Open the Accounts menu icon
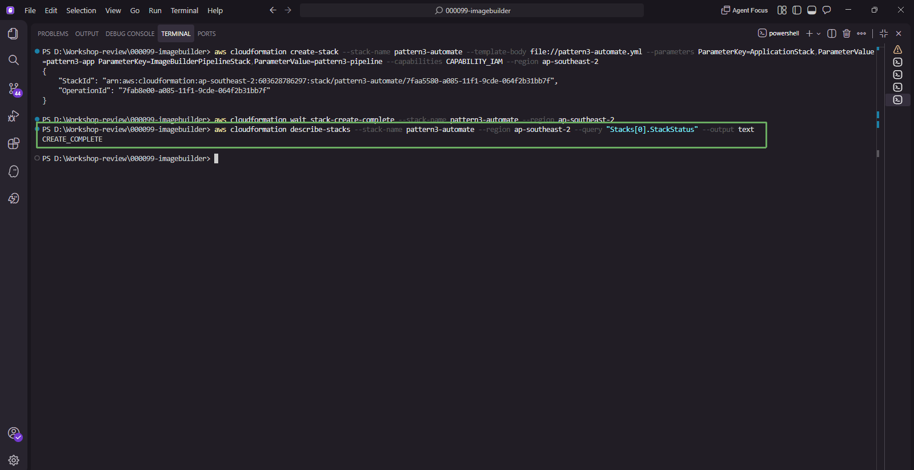The image size is (914, 470). click(14, 433)
